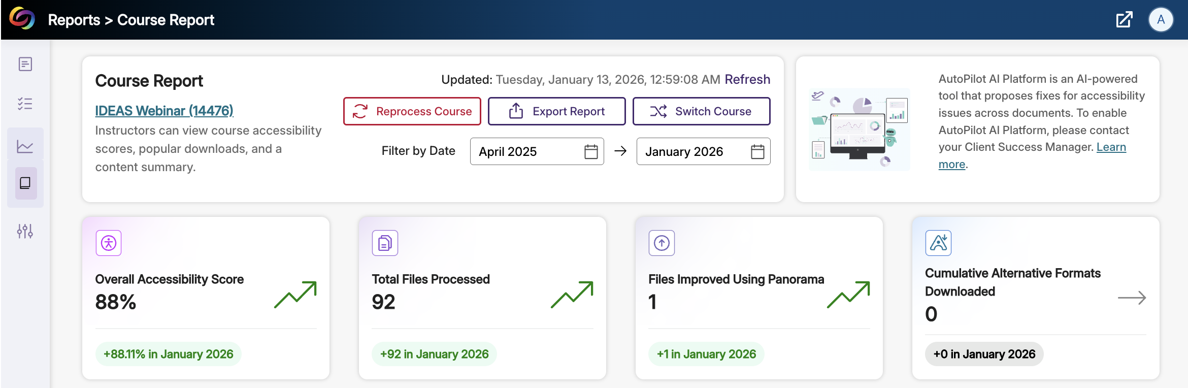Select the checklist icon in the sidebar
The width and height of the screenshot is (1188, 388).
25,104
